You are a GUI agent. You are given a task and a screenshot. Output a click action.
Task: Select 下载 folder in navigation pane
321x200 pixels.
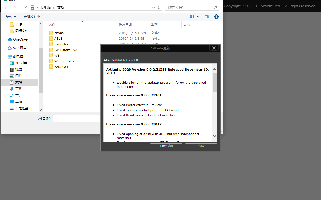pyautogui.click(x=18, y=89)
